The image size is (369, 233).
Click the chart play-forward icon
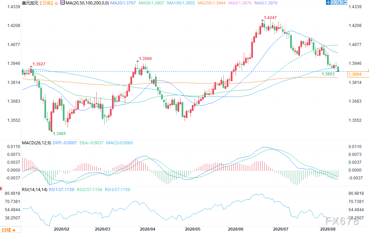click(339, 2)
